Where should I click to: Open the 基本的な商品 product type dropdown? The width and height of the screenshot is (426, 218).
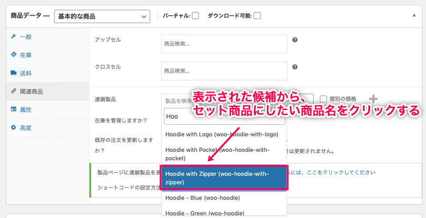click(x=102, y=16)
